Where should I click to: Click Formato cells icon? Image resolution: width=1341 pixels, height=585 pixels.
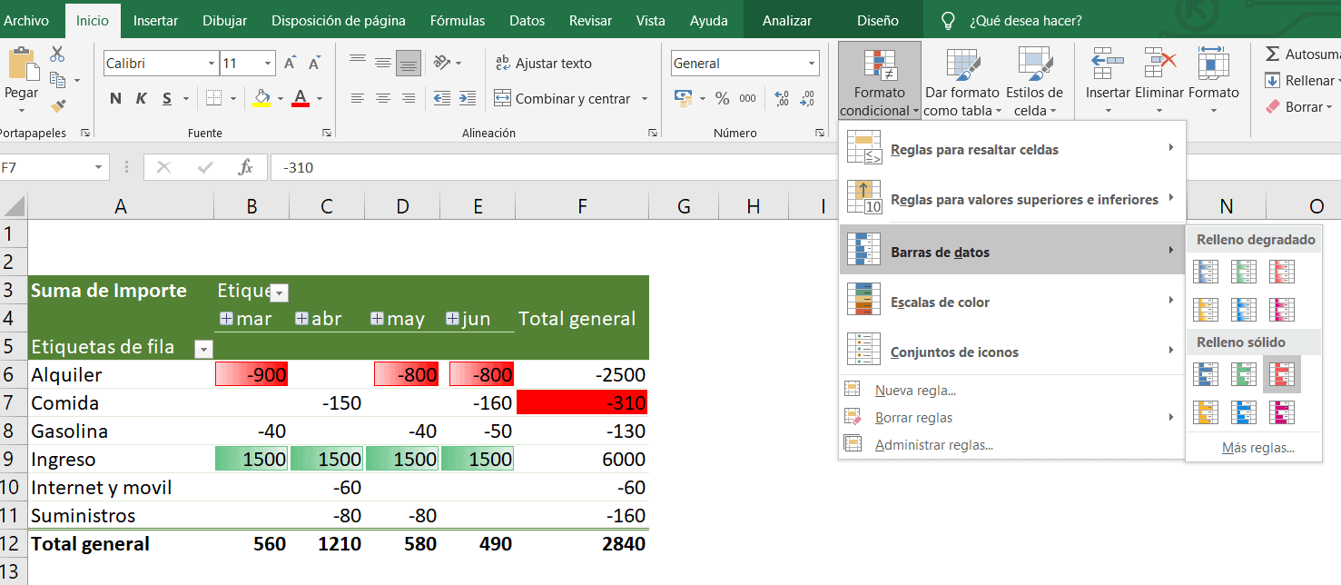pos(1213,64)
